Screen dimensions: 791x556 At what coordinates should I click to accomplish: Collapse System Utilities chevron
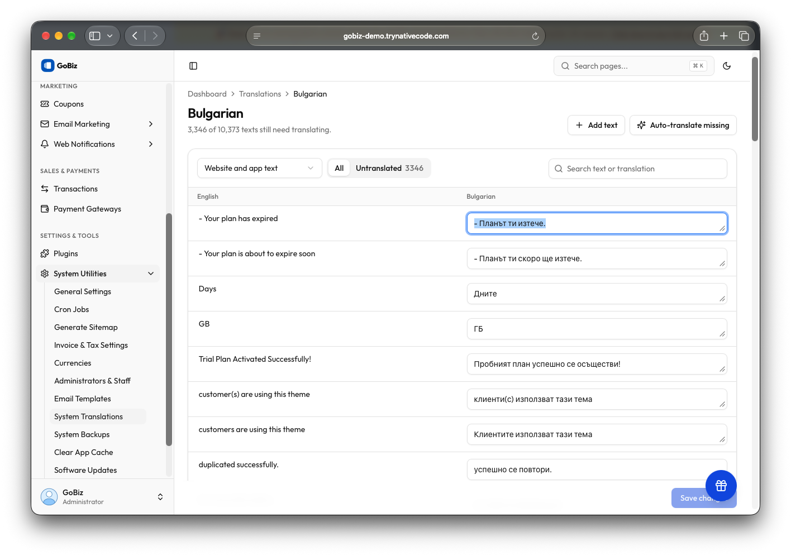click(151, 274)
